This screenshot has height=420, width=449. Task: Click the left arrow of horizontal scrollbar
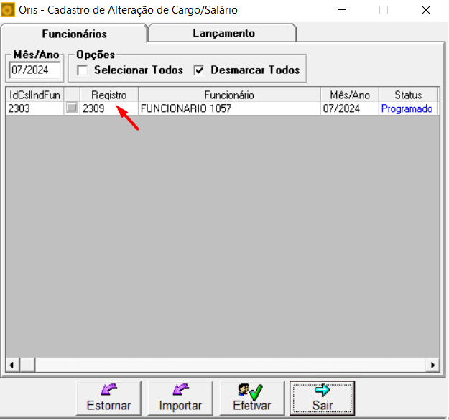tap(11, 365)
